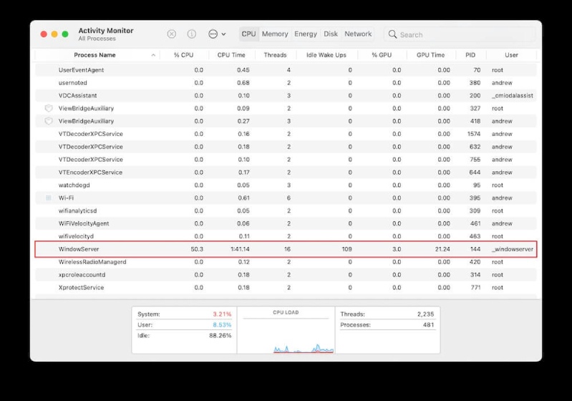Select the WindowServer process
Viewport: 572px width, 401px height.
click(286, 249)
